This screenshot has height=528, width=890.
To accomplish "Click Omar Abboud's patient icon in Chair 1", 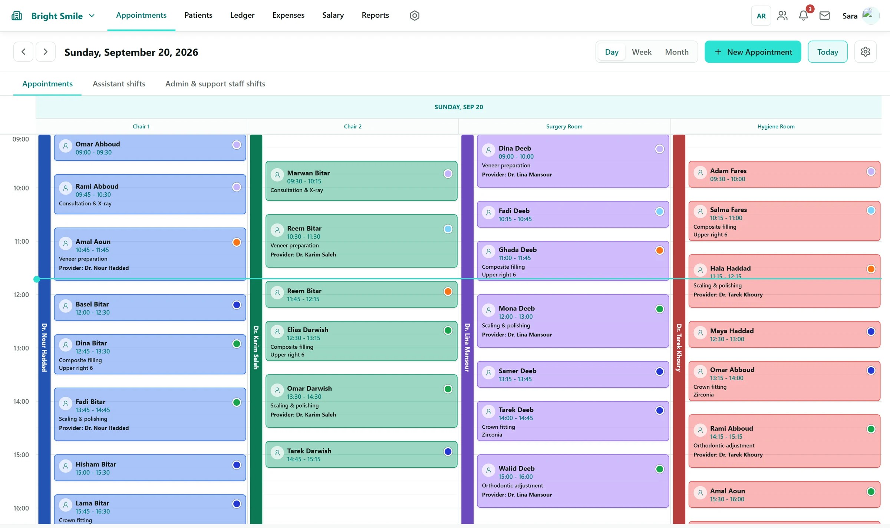I will [x=66, y=146].
